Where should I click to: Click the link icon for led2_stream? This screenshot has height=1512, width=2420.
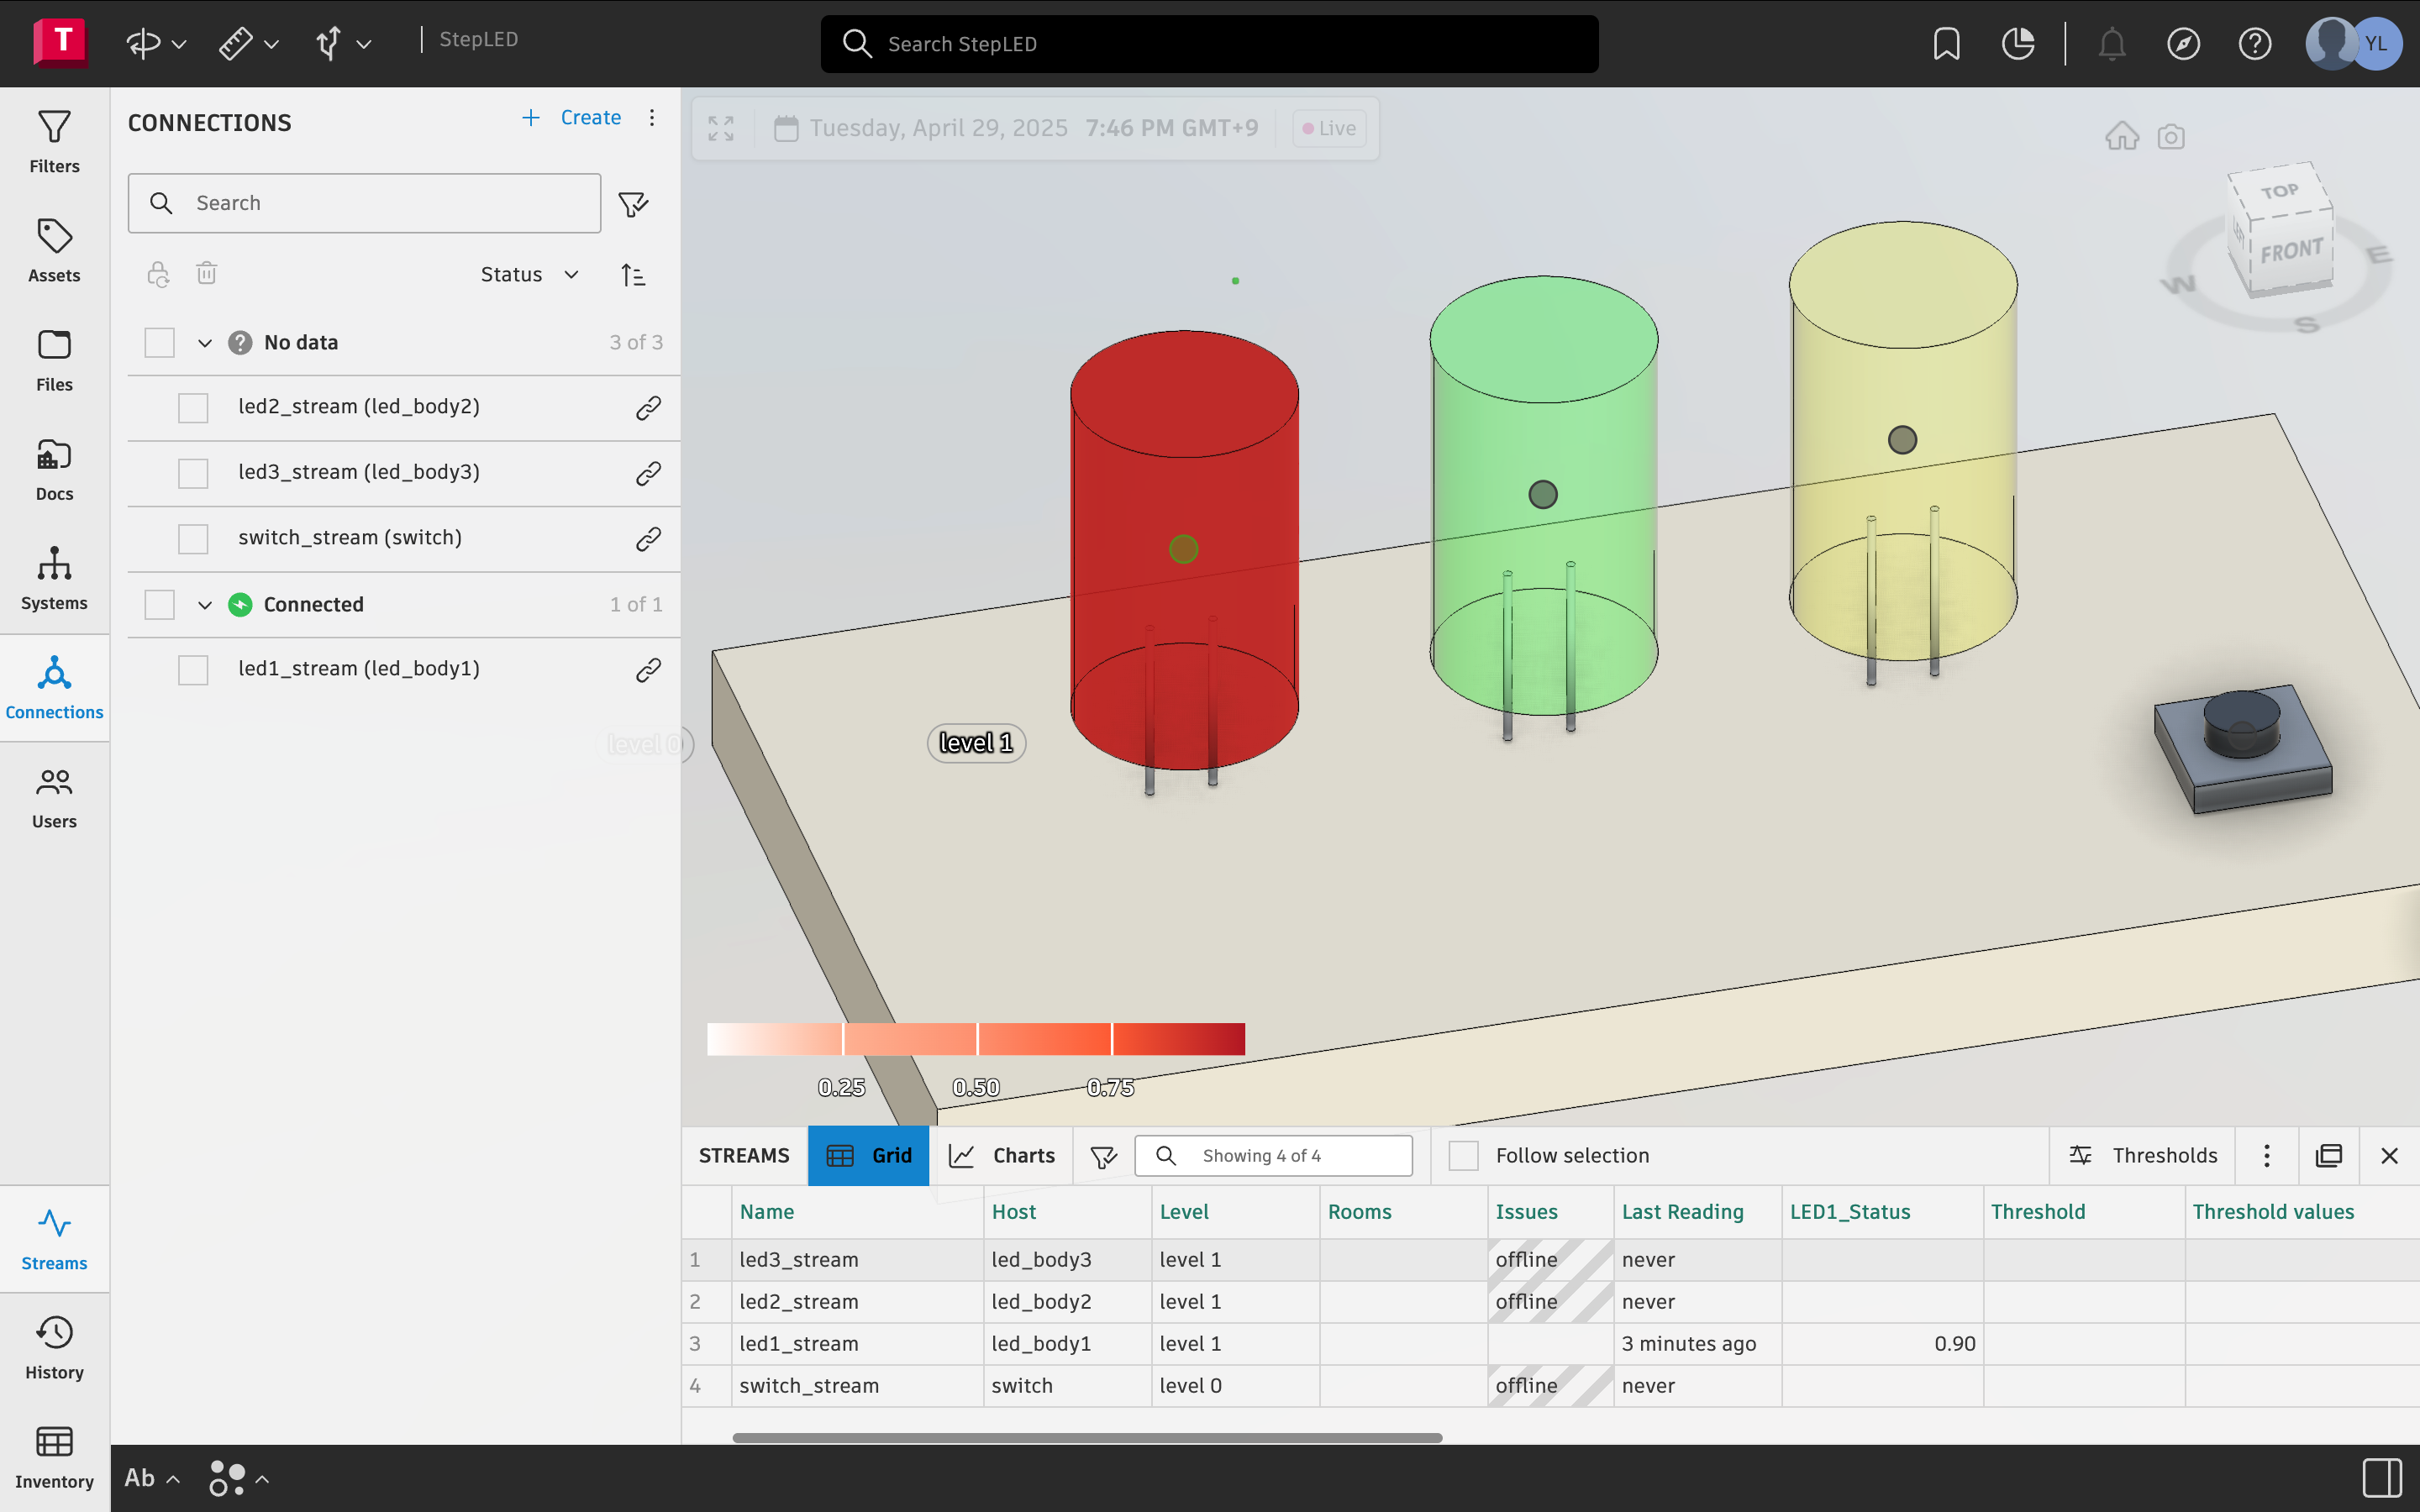tap(648, 408)
